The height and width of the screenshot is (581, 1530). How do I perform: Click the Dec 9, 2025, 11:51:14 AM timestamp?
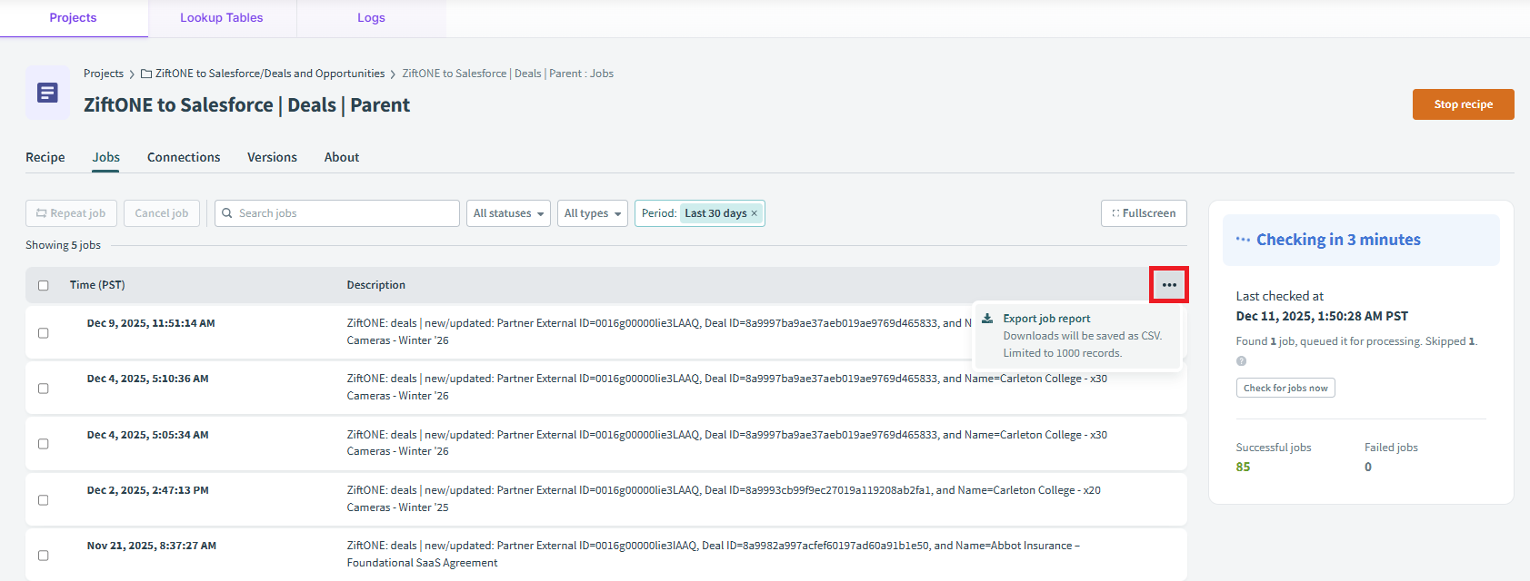(x=151, y=323)
